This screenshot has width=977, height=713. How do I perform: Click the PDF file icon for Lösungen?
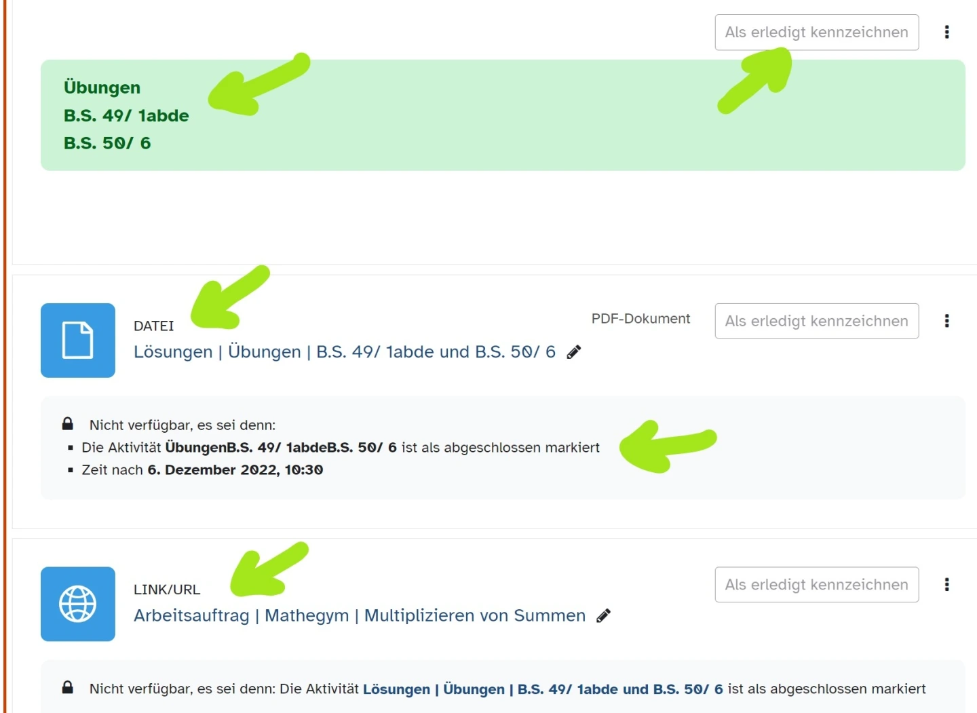click(x=77, y=340)
